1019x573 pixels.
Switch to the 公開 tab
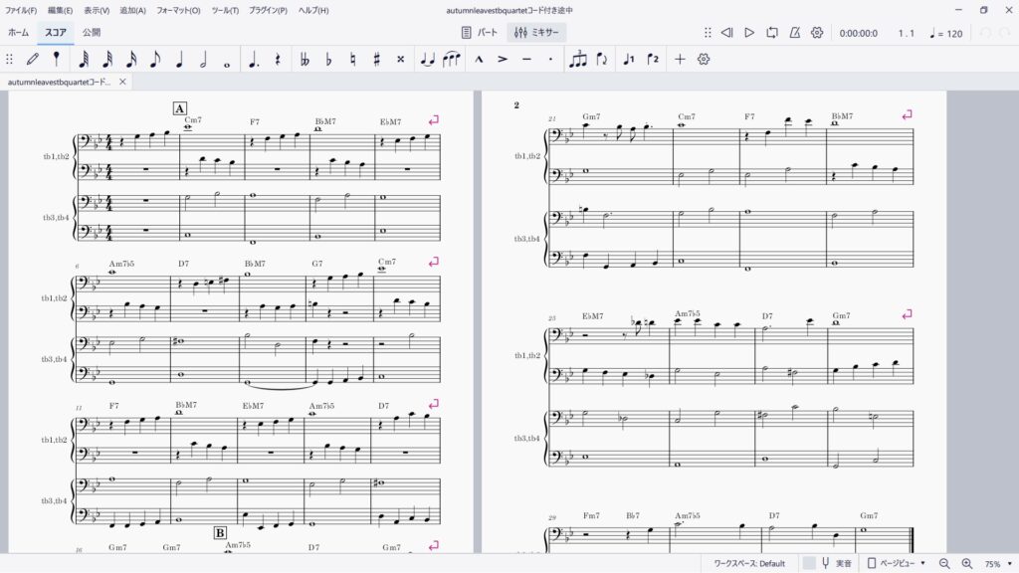[92, 33]
